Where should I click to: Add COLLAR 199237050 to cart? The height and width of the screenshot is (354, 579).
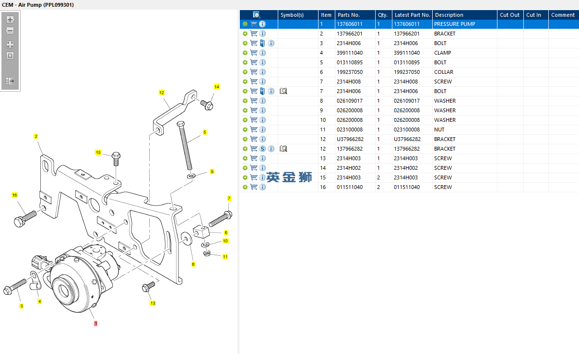[x=254, y=72]
